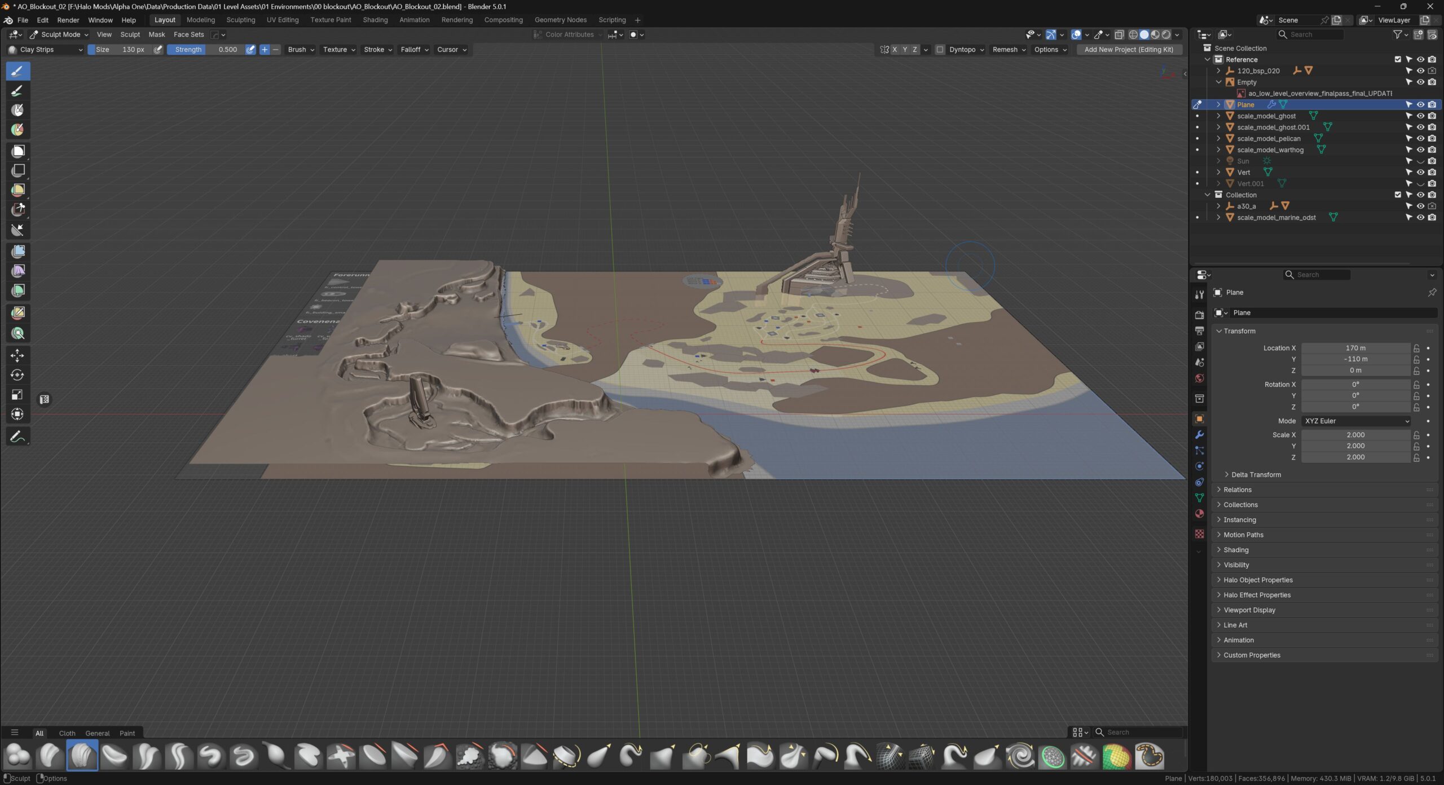1444x785 pixels.
Task: Open the Falloff dropdown
Action: (x=414, y=50)
